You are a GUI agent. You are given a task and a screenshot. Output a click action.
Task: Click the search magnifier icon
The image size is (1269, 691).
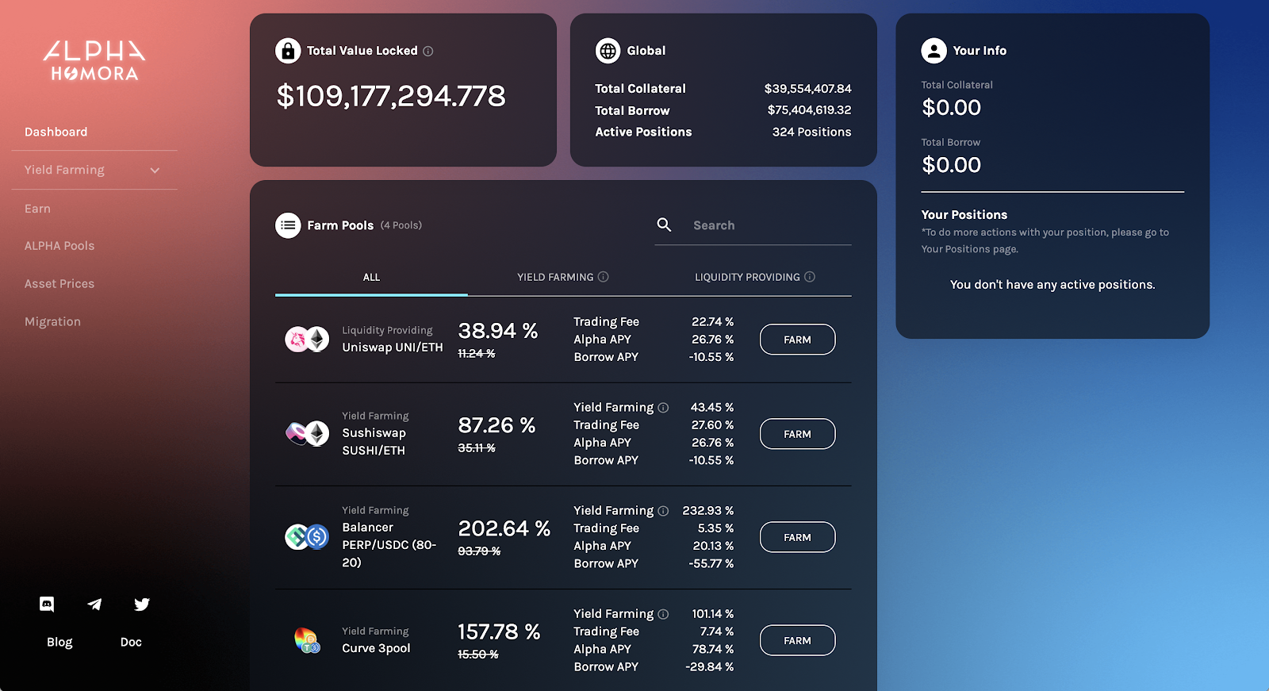[x=665, y=225]
